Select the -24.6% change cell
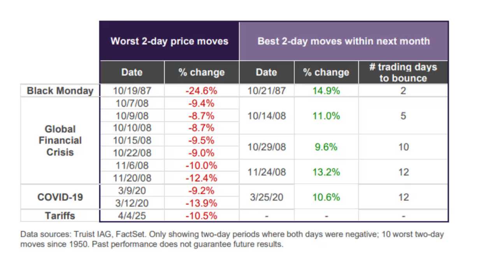 coord(201,91)
